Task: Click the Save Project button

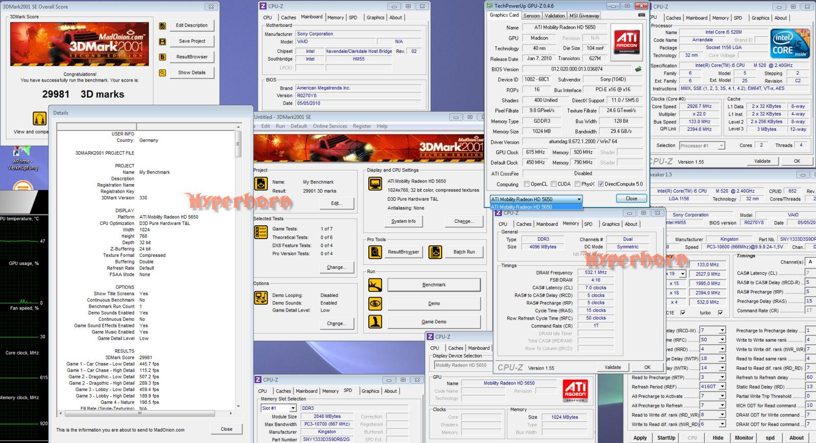Action: pyautogui.click(x=192, y=41)
